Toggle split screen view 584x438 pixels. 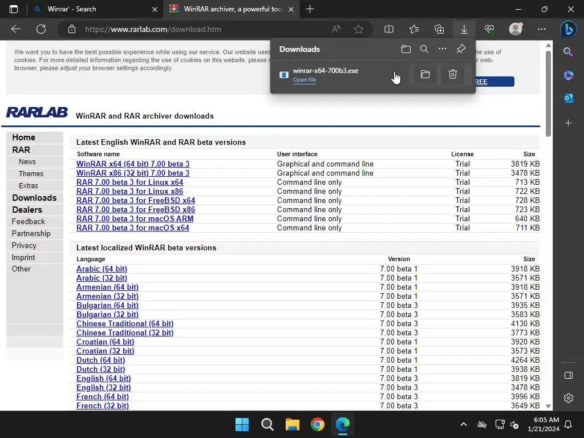pos(389,29)
